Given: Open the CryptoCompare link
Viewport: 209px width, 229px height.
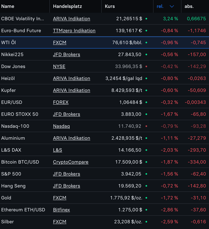Looking at the screenshot, I should (71, 162).
